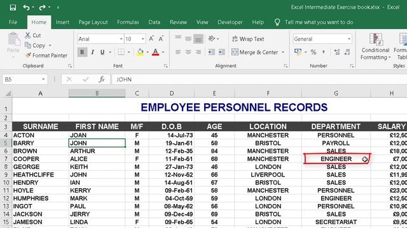Open the Number format dialog launcher
Image resolution: width=407 pixels, height=228 pixels.
point(352,66)
